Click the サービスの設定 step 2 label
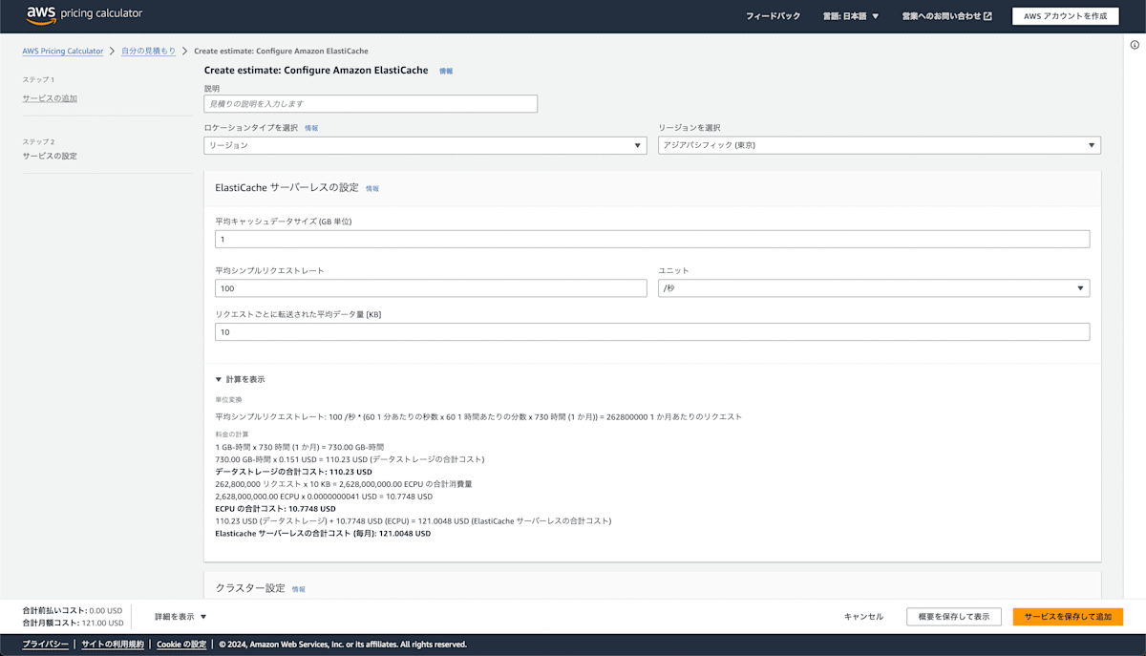Image resolution: width=1146 pixels, height=656 pixels. [x=50, y=156]
